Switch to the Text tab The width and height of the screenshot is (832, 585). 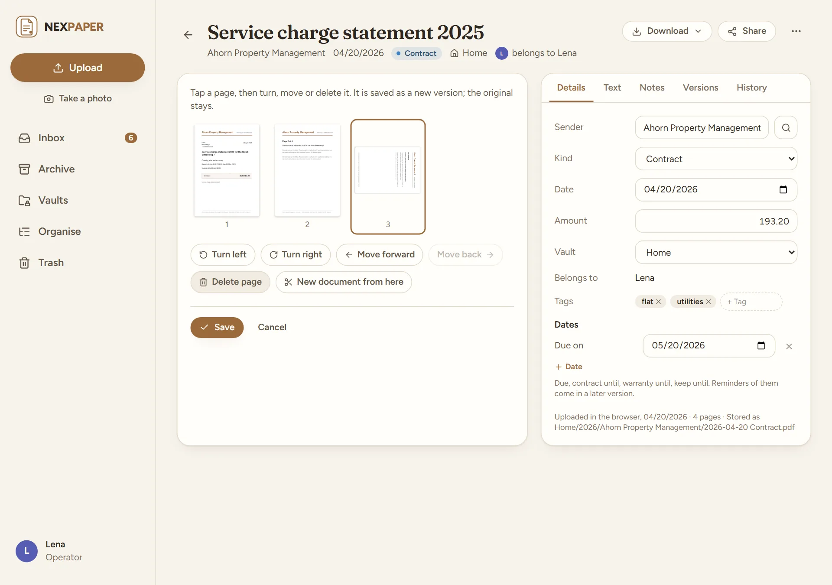click(612, 88)
